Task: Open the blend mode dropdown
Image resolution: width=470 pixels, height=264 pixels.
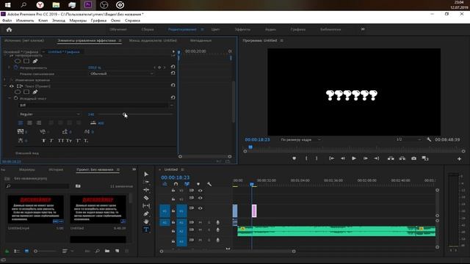Action: [122, 73]
